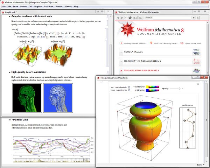Click the blue head scan image

(x=58, y=98)
